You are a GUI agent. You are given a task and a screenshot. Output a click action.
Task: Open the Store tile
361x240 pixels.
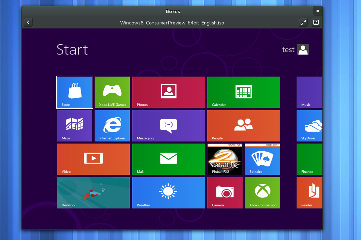pos(74,92)
